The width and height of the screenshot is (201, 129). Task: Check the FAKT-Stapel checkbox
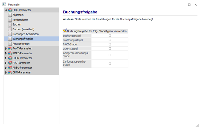click(110, 44)
